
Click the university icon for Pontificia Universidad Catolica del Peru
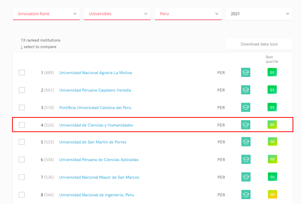pos(246,107)
